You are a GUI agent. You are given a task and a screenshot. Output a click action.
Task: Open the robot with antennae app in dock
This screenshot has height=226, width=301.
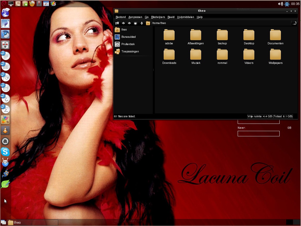pyautogui.click(x=5, y=163)
